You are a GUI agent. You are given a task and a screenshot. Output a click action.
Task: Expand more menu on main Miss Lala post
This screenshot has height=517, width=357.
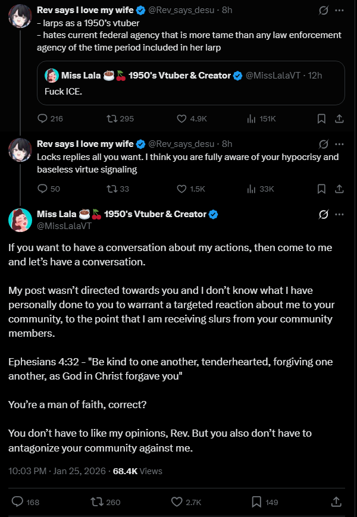click(x=339, y=214)
